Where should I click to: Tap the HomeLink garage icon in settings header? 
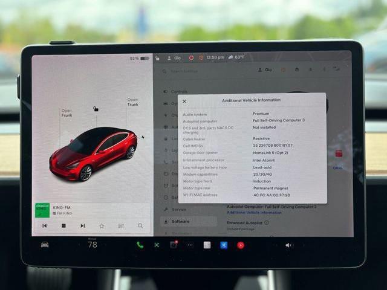click(x=297, y=70)
